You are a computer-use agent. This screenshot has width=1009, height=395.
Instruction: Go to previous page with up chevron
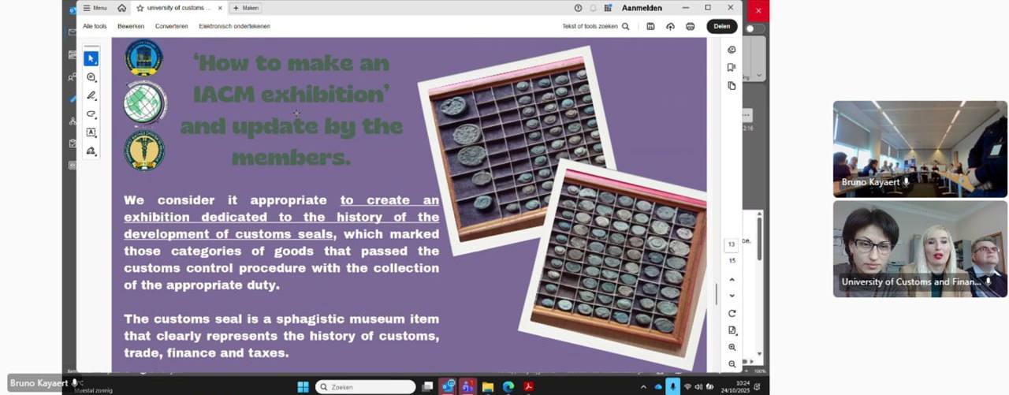(732, 280)
